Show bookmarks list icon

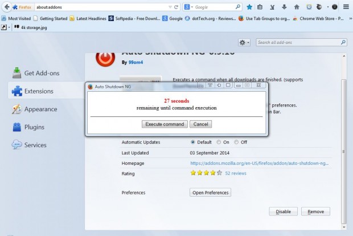pos(260,7)
